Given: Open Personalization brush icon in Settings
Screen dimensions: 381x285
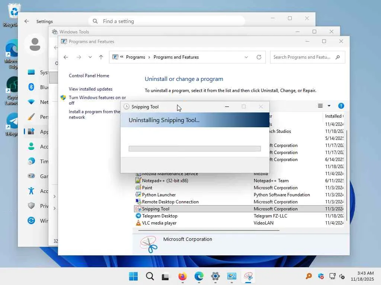Looking at the screenshot, I should click(x=31, y=117).
